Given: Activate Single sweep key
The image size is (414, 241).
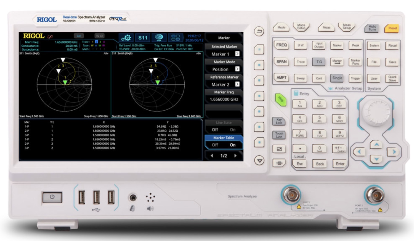Looking at the screenshot, I should [x=337, y=78].
